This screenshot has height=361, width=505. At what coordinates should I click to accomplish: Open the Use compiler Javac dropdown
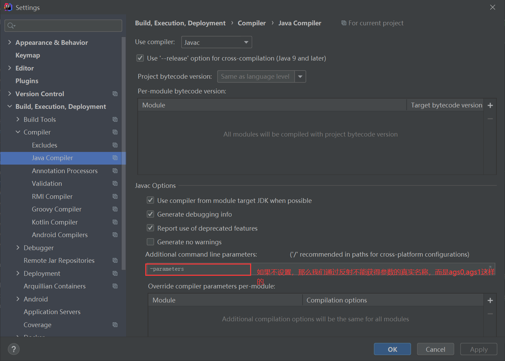[x=217, y=42]
